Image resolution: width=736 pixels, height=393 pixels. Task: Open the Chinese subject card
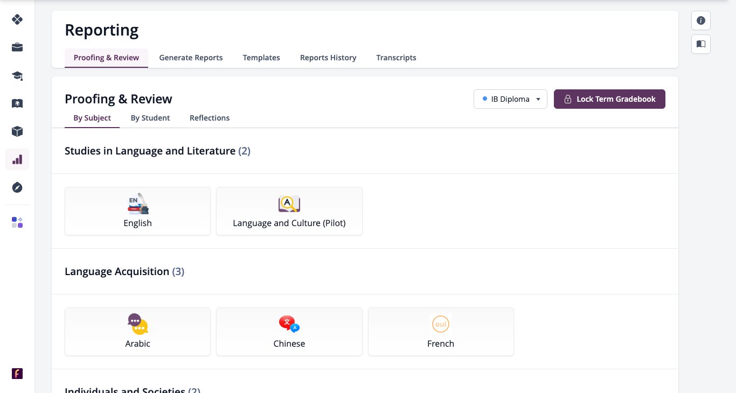(289, 332)
